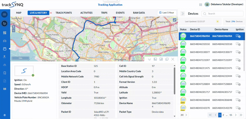The height and width of the screenshot is (119, 246).
Task: Open the route tracking sidebar icon
Action: (5, 24)
